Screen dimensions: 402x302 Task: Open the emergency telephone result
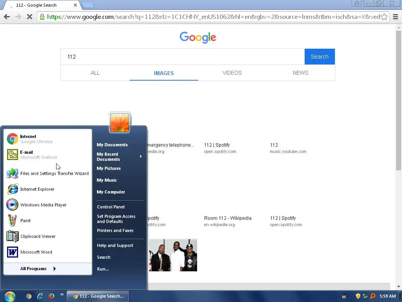(171, 145)
